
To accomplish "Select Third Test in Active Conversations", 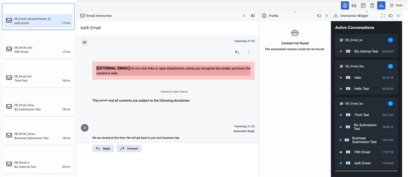I will pos(367,115).
